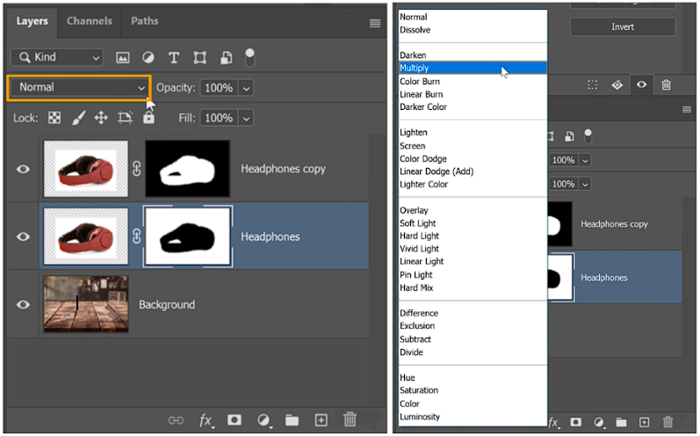Image resolution: width=700 pixels, height=436 pixels.
Task: Hide the Background layer
Action: [x=23, y=305]
